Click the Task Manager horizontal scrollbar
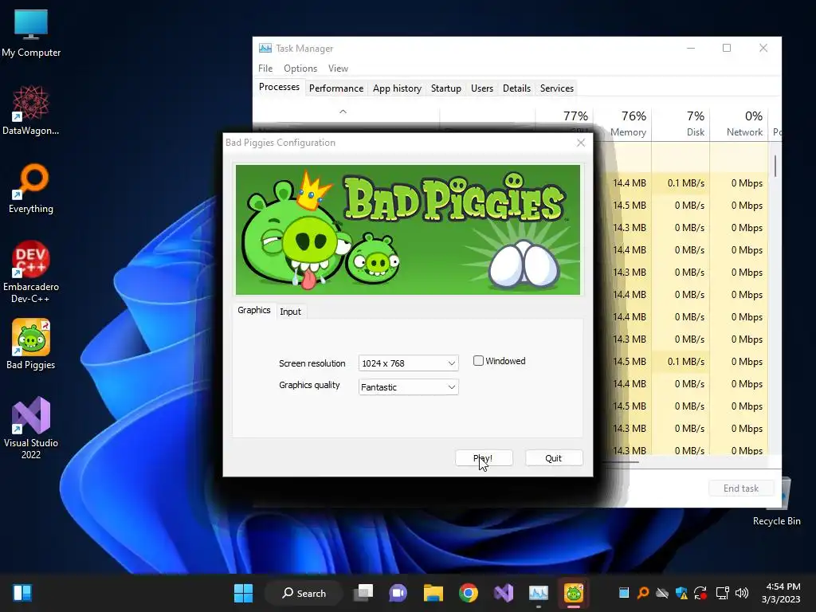This screenshot has width=816, height=612. (x=620, y=461)
